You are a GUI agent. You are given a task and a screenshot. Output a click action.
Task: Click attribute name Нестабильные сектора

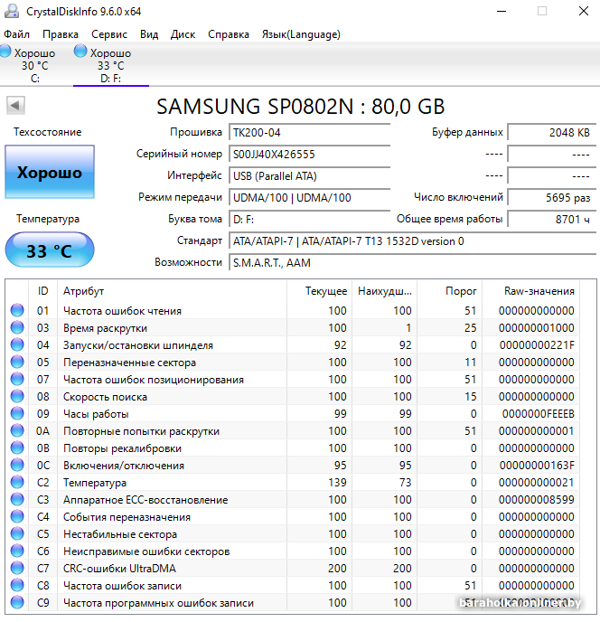point(120,534)
